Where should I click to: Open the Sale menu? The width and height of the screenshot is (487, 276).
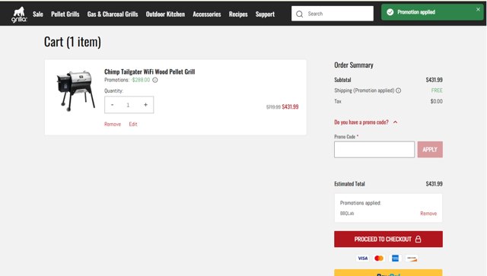point(38,14)
